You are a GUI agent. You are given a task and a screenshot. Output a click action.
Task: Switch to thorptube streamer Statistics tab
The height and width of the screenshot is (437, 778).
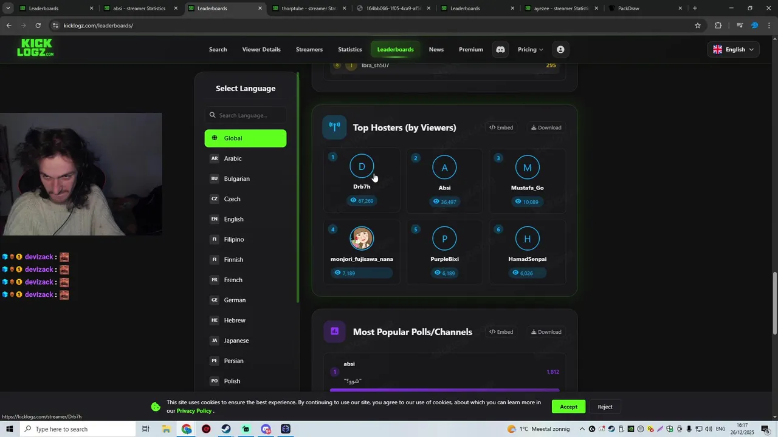(x=309, y=8)
